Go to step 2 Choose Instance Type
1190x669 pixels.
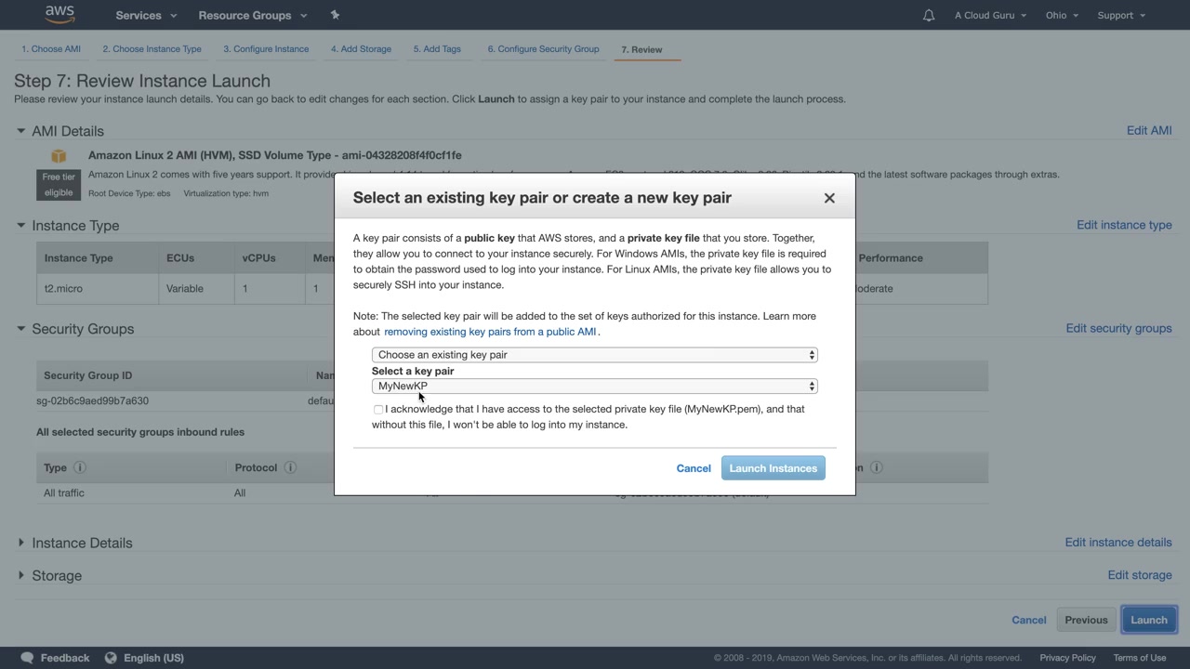pyautogui.click(x=152, y=49)
